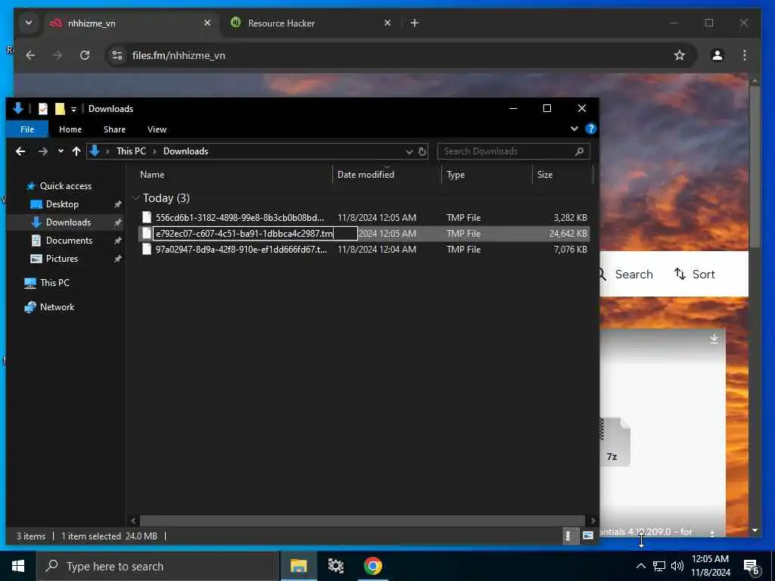Sort files by Type column
The height and width of the screenshot is (581, 775).
(487, 175)
